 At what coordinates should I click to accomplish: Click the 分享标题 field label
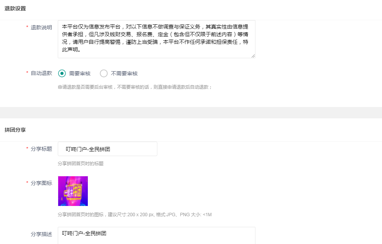click(x=41, y=149)
